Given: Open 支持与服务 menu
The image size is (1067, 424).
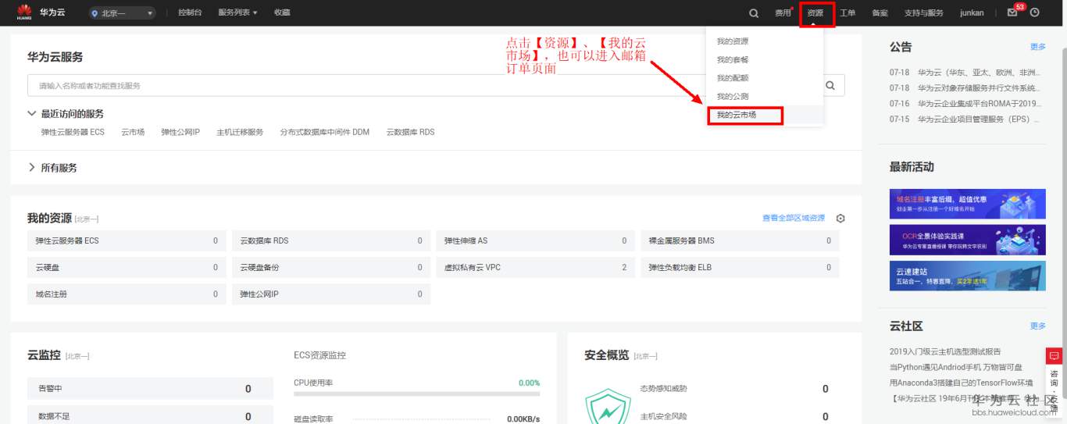Looking at the screenshot, I should pos(923,13).
